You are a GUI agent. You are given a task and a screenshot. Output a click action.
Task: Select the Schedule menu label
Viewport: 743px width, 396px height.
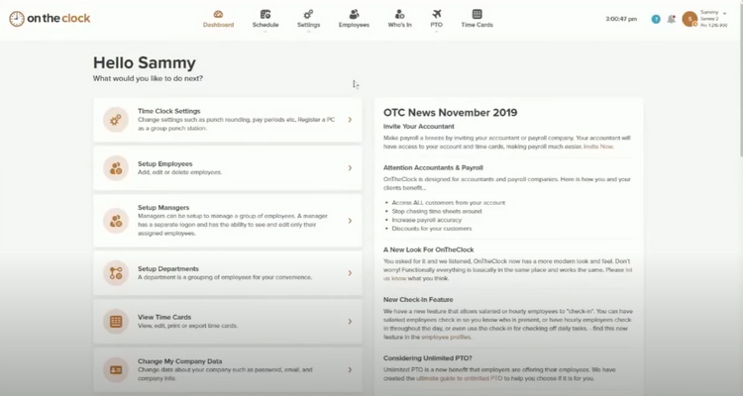click(x=265, y=25)
